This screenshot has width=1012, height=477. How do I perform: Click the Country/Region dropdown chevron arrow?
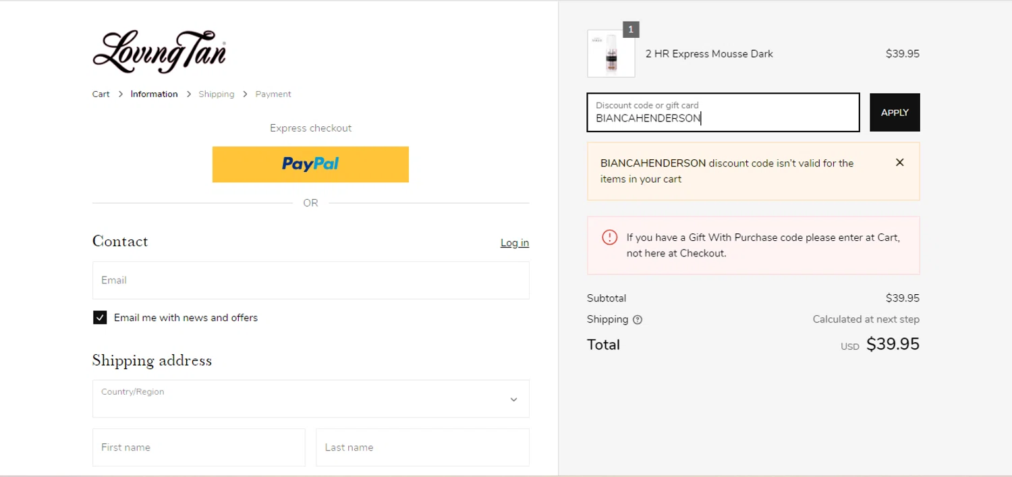coord(513,399)
